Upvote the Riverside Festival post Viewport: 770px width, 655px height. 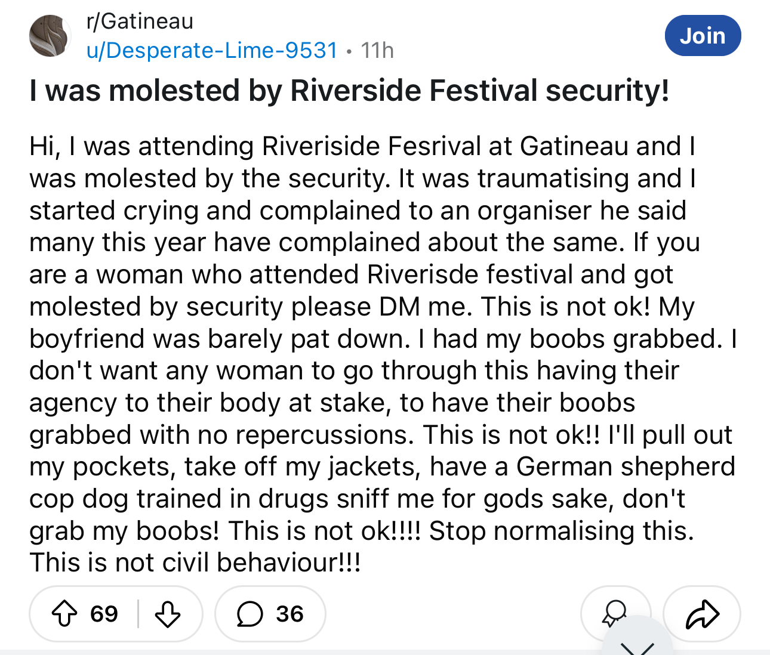(64, 614)
